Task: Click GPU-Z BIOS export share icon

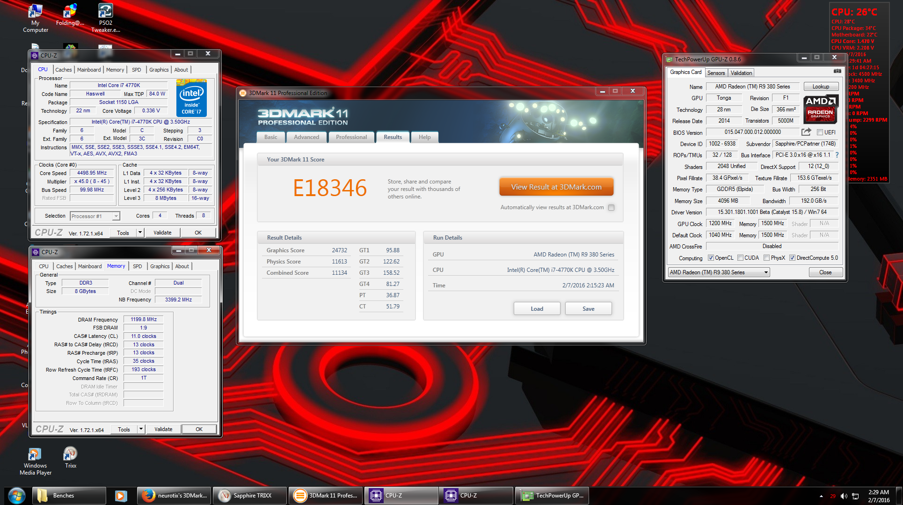Action: pyautogui.click(x=806, y=132)
